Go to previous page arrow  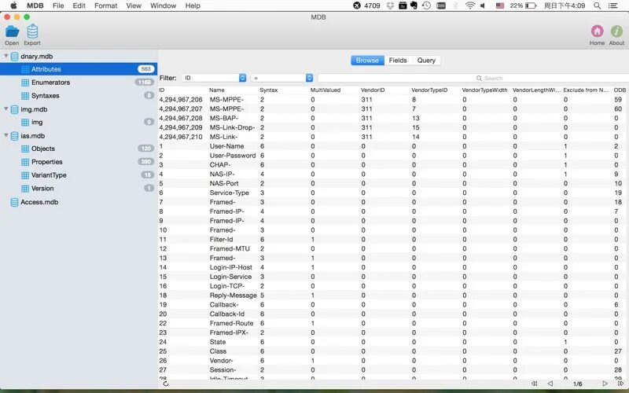click(550, 384)
